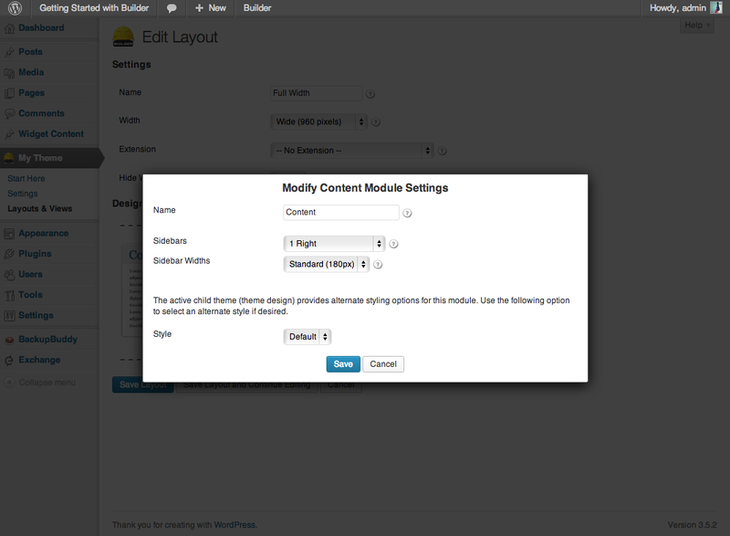Image resolution: width=730 pixels, height=536 pixels.
Task: Open Widget Content in sidebar menu
Action: 51,133
